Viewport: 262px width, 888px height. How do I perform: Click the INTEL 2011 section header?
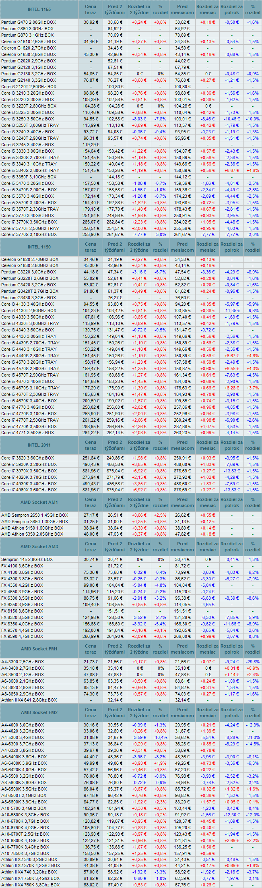tap(39, 445)
